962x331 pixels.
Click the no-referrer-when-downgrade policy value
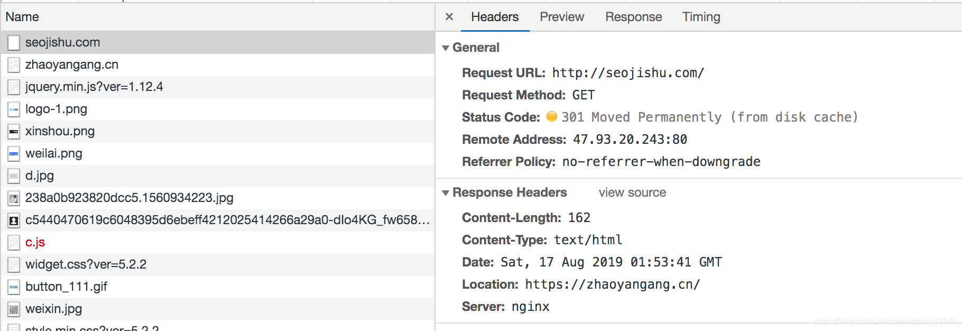pyautogui.click(x=661, y=162)
